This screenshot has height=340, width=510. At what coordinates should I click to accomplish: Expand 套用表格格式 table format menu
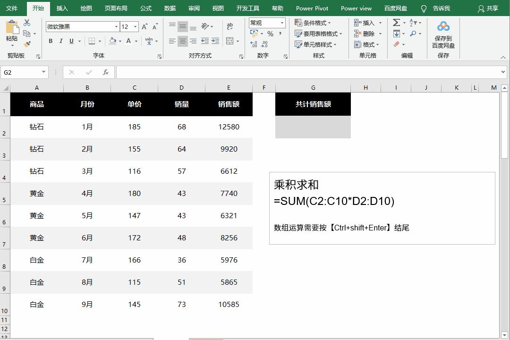tap(318, 34)
